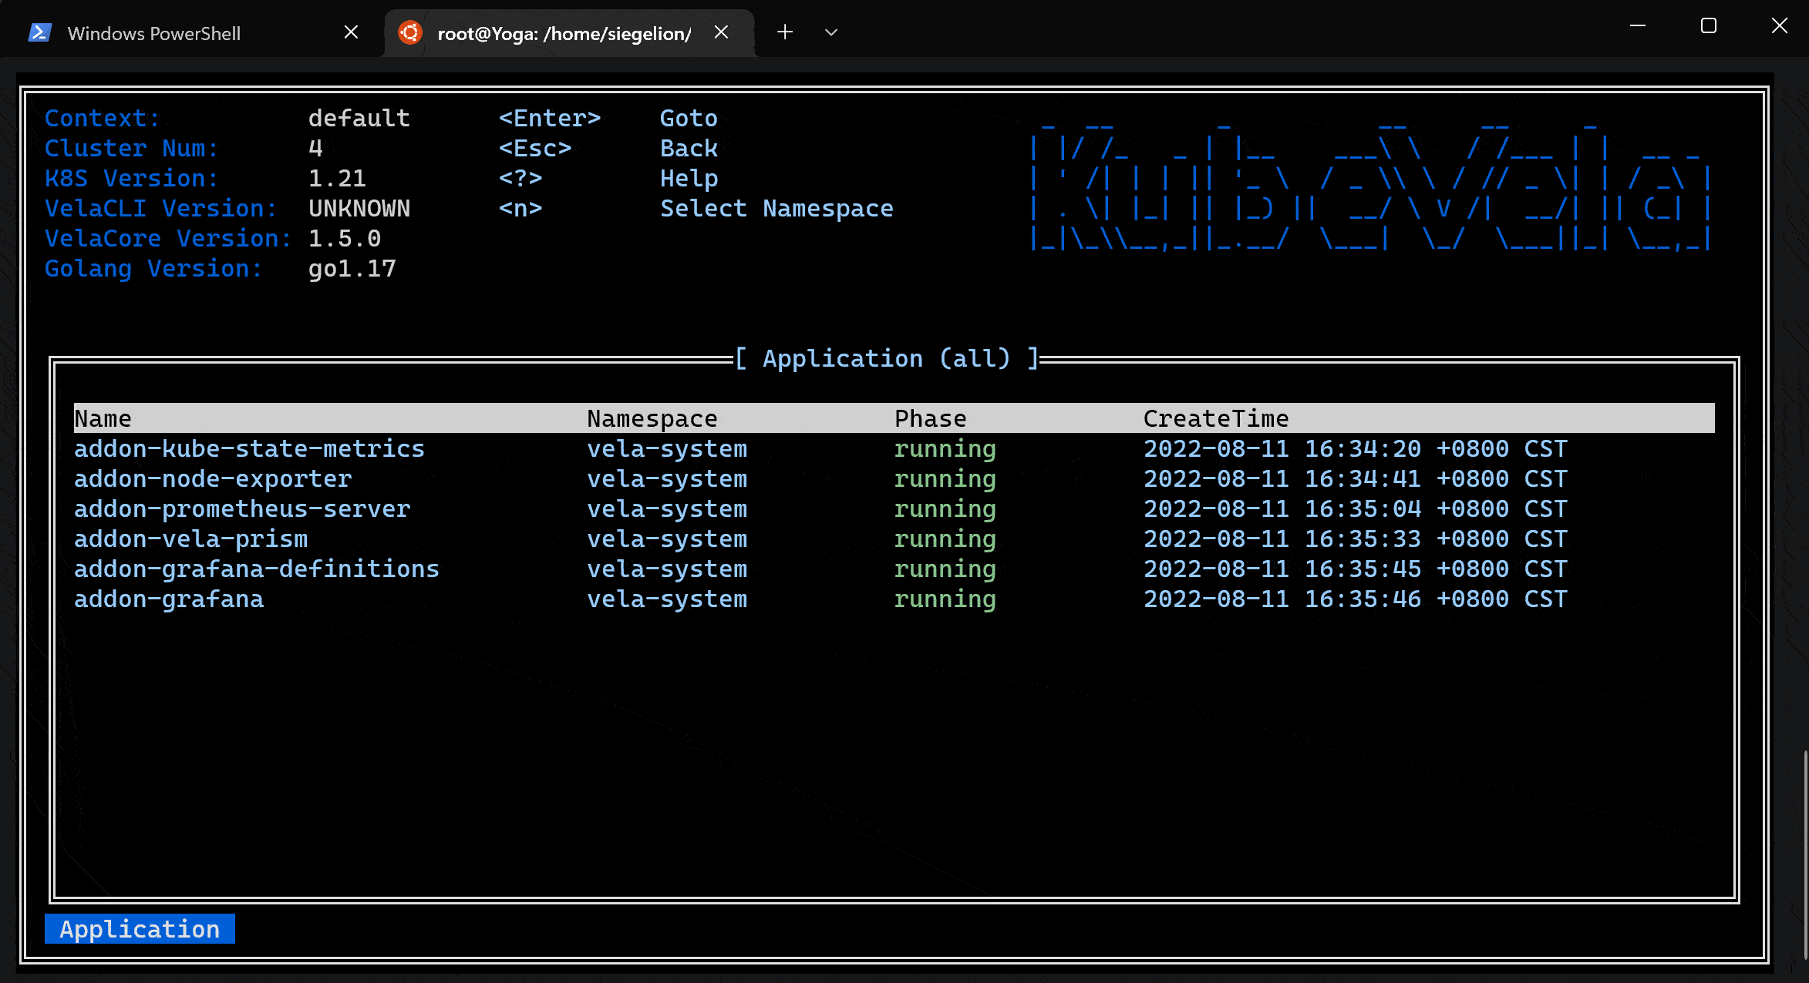
Task: Click the Name column header
Action: coord(103,418)
